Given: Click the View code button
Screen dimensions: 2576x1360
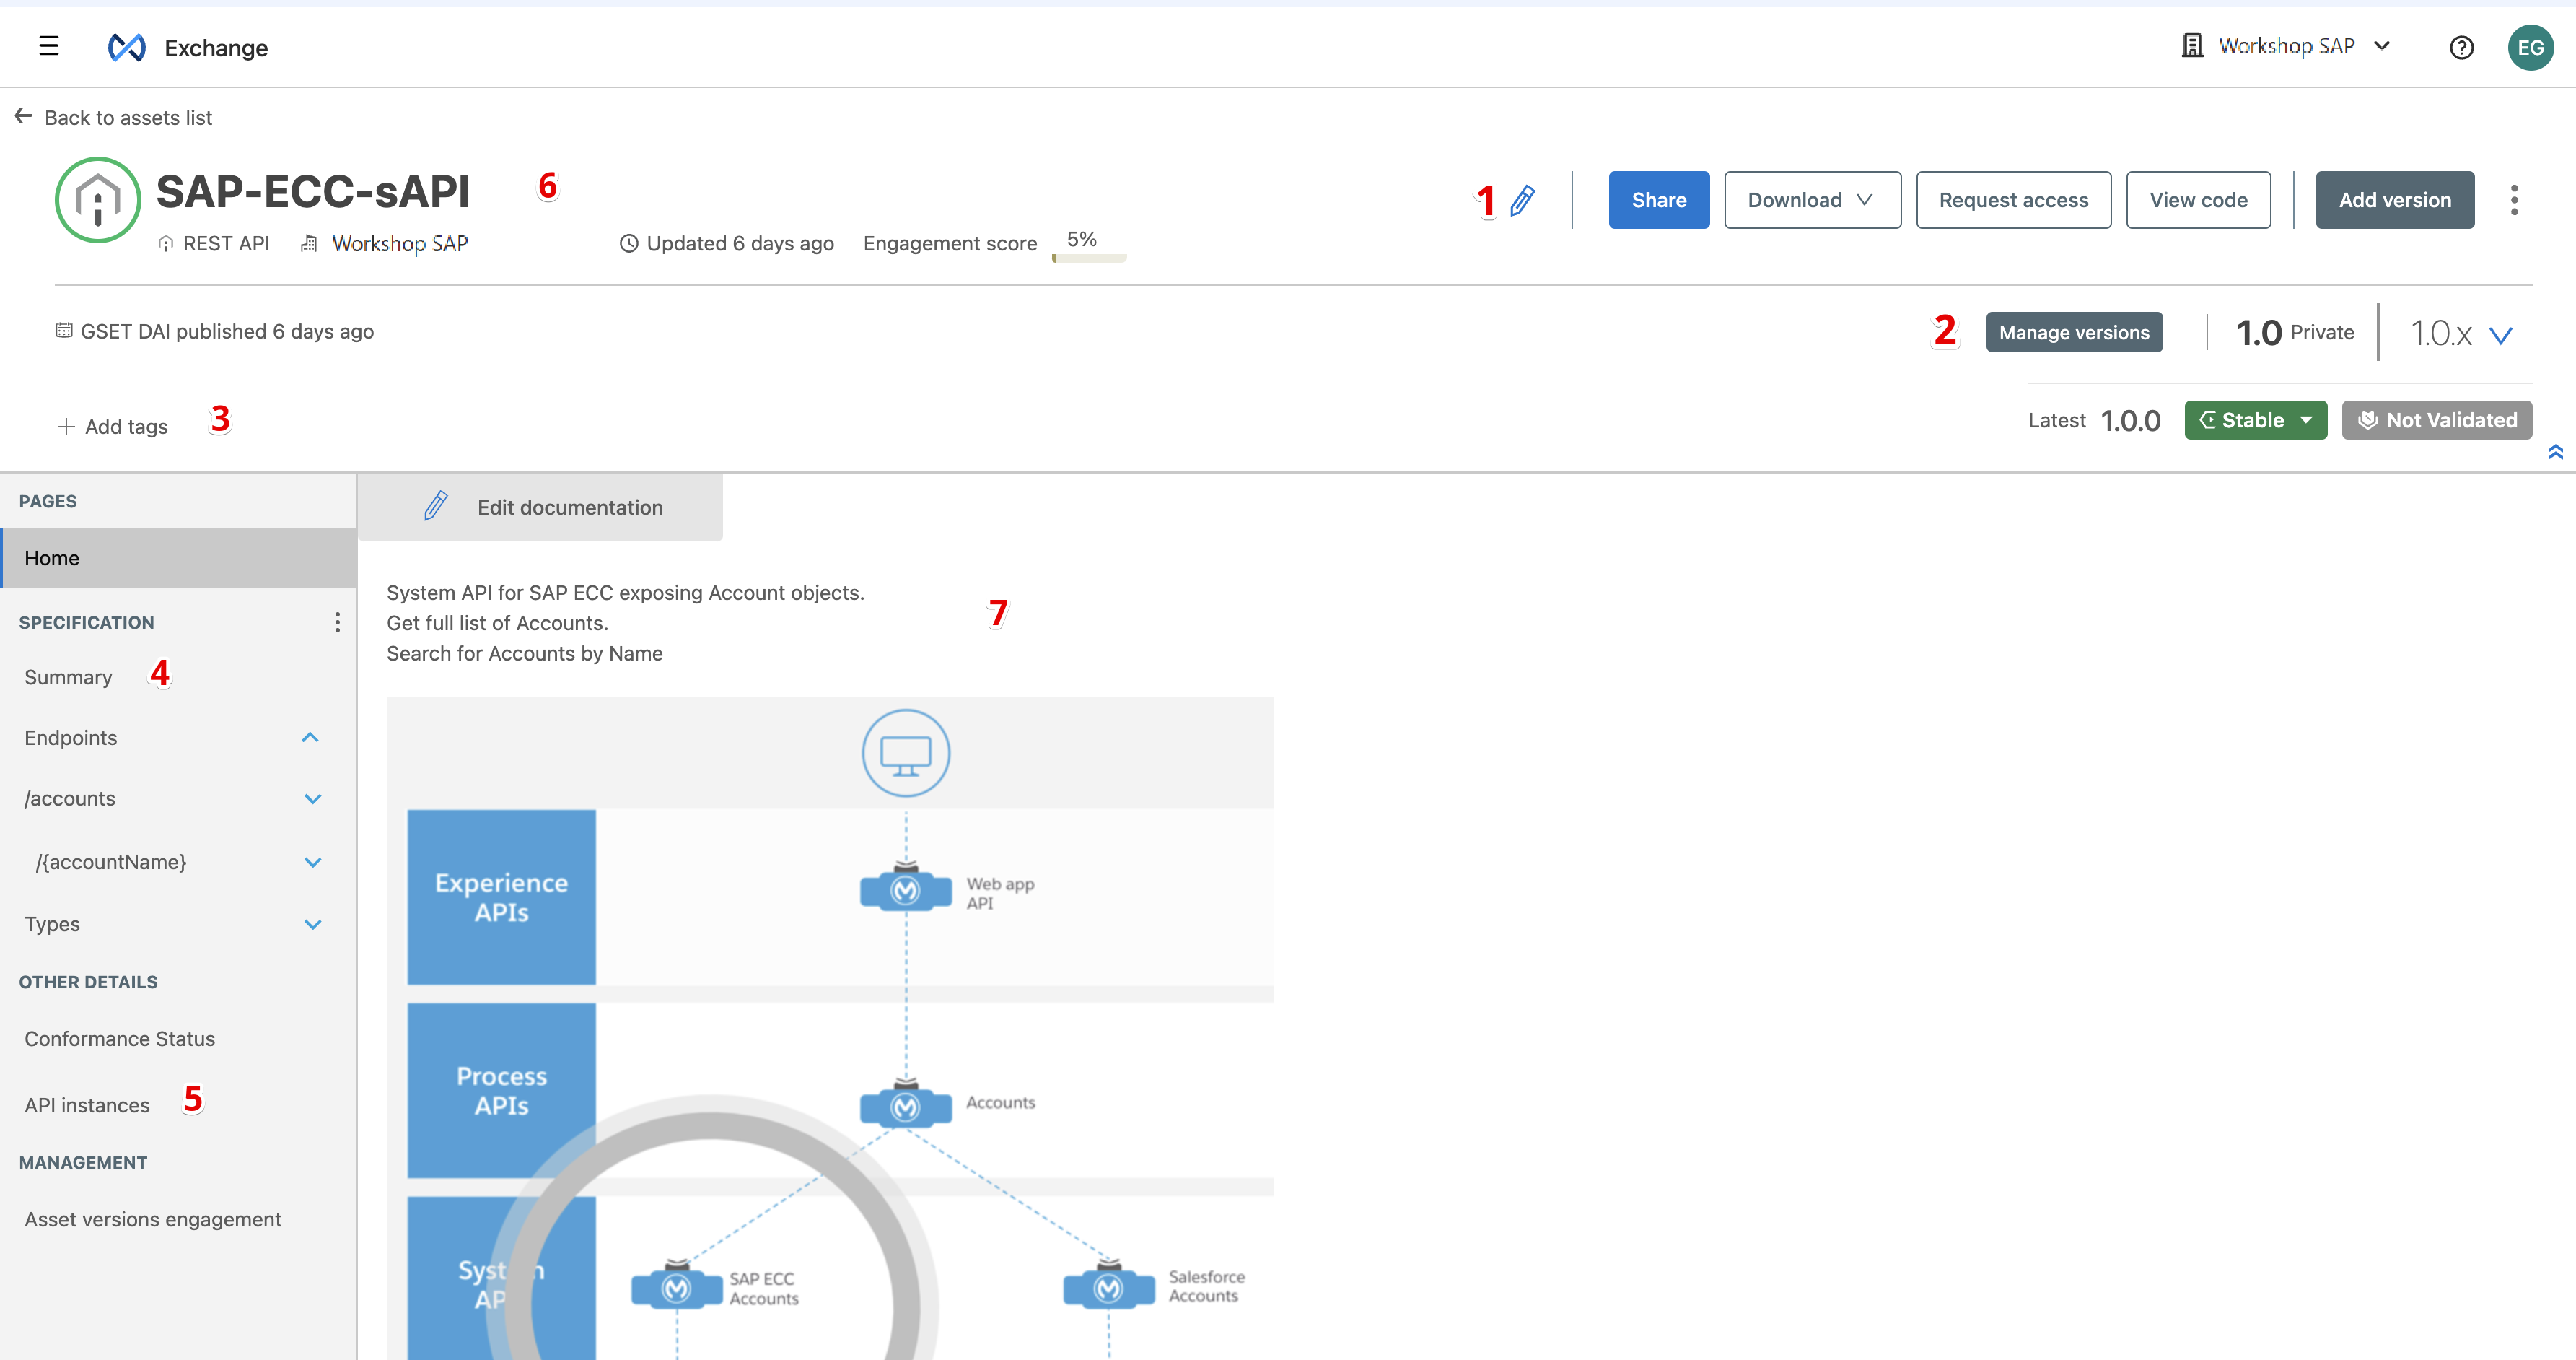Looking at the screenshot, I should pyautogui.click(x=2198, y=200).
